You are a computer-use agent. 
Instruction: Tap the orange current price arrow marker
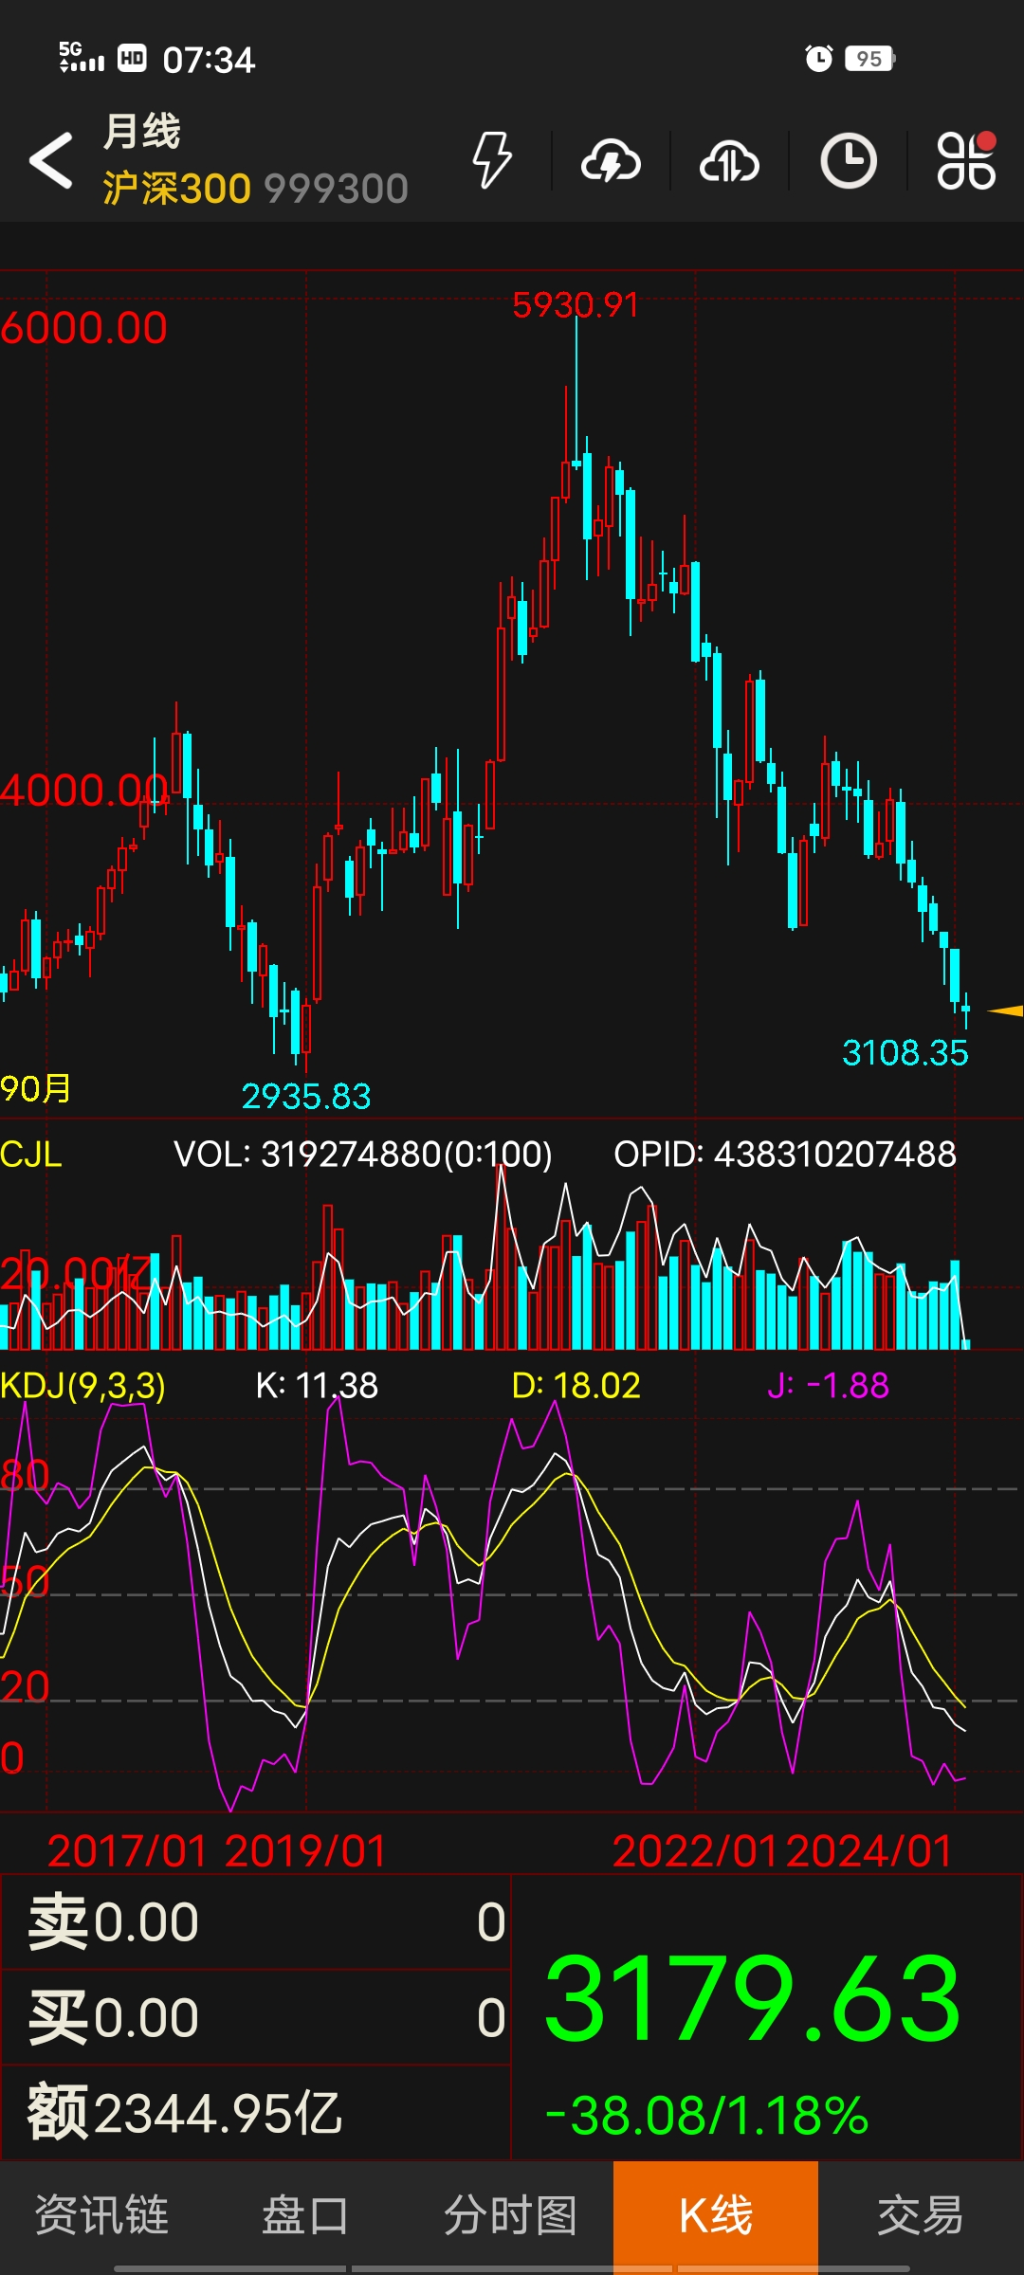tap(1005, 1010)
